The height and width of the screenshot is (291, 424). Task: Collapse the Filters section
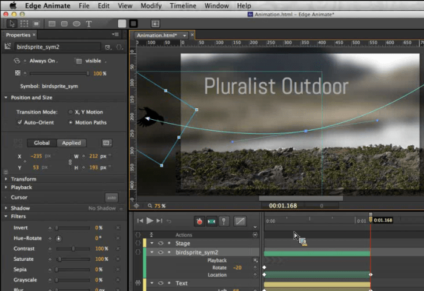coord(6,216)
